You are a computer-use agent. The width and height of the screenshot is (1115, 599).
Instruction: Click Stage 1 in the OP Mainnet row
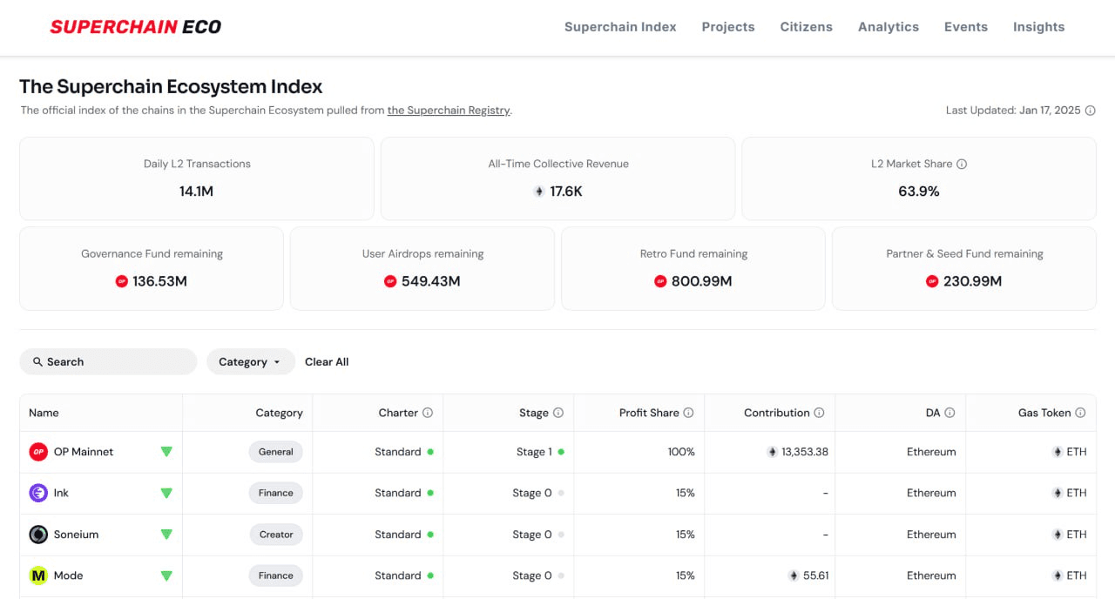click(534, 452)
